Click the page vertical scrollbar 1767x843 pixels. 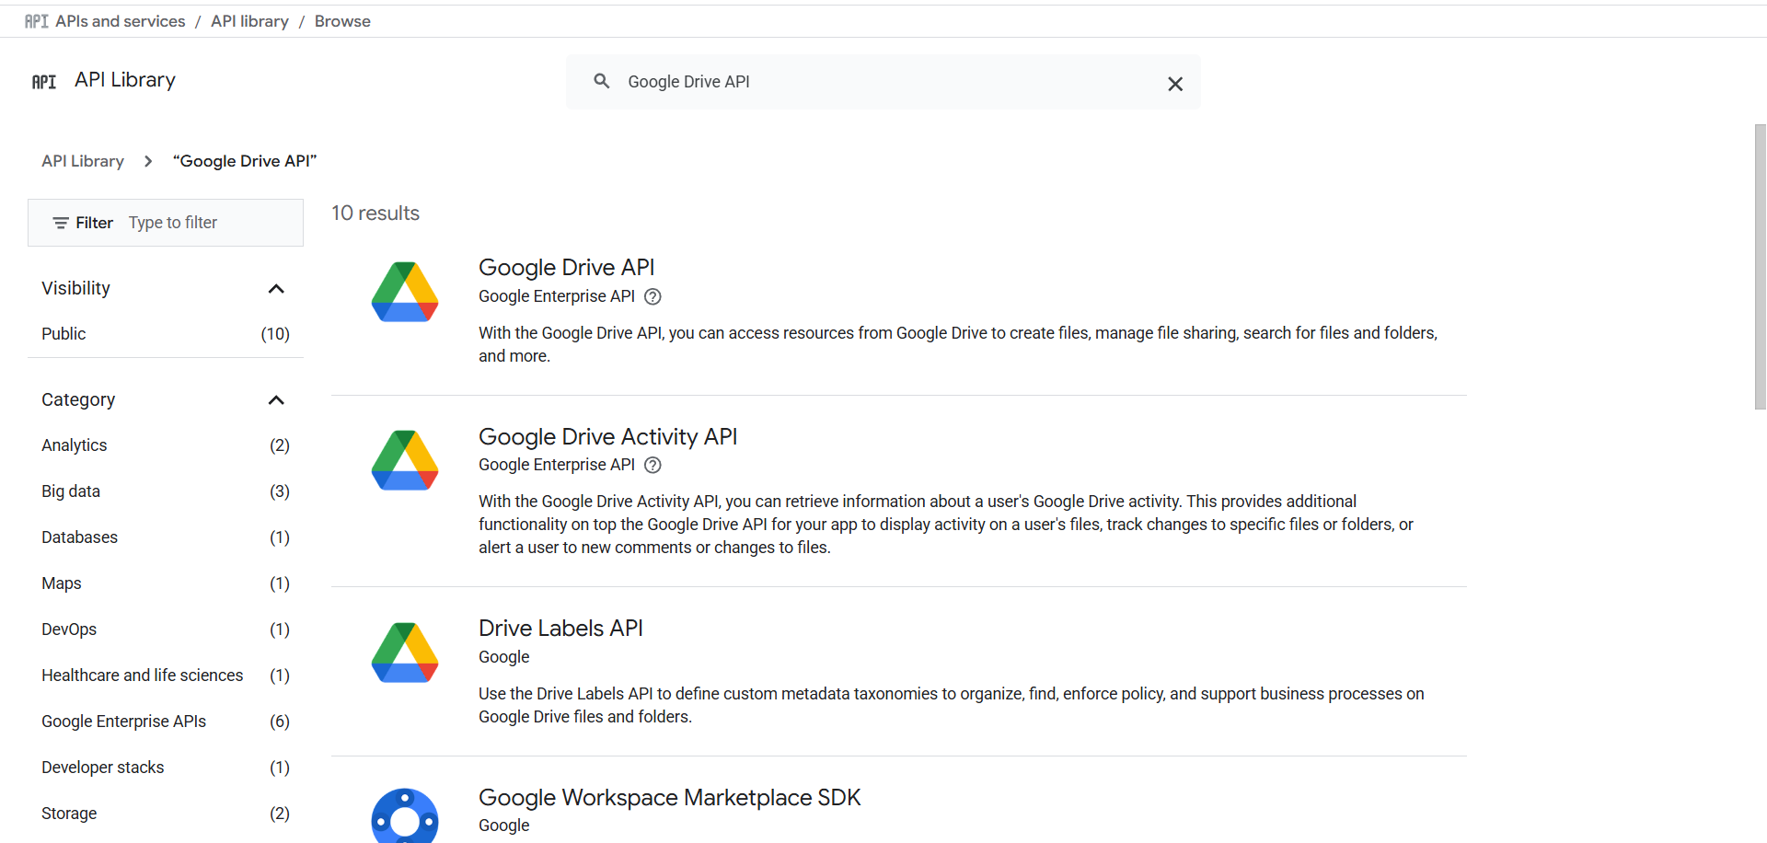click(x=1760, y=267)
